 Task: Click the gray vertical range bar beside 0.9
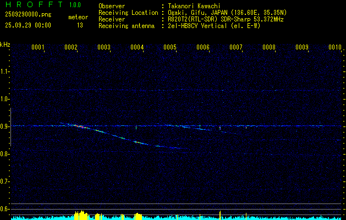pyautogui.click(x=10, y=127)
